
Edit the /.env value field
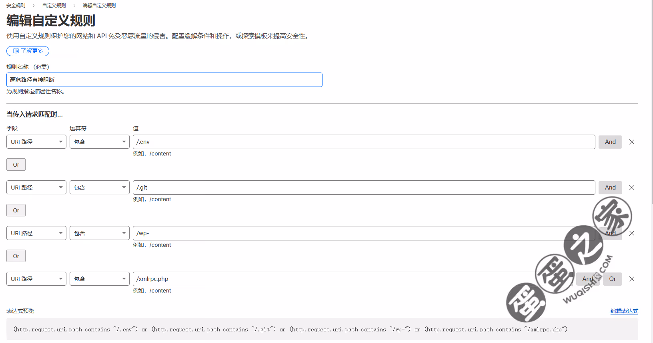364,142
